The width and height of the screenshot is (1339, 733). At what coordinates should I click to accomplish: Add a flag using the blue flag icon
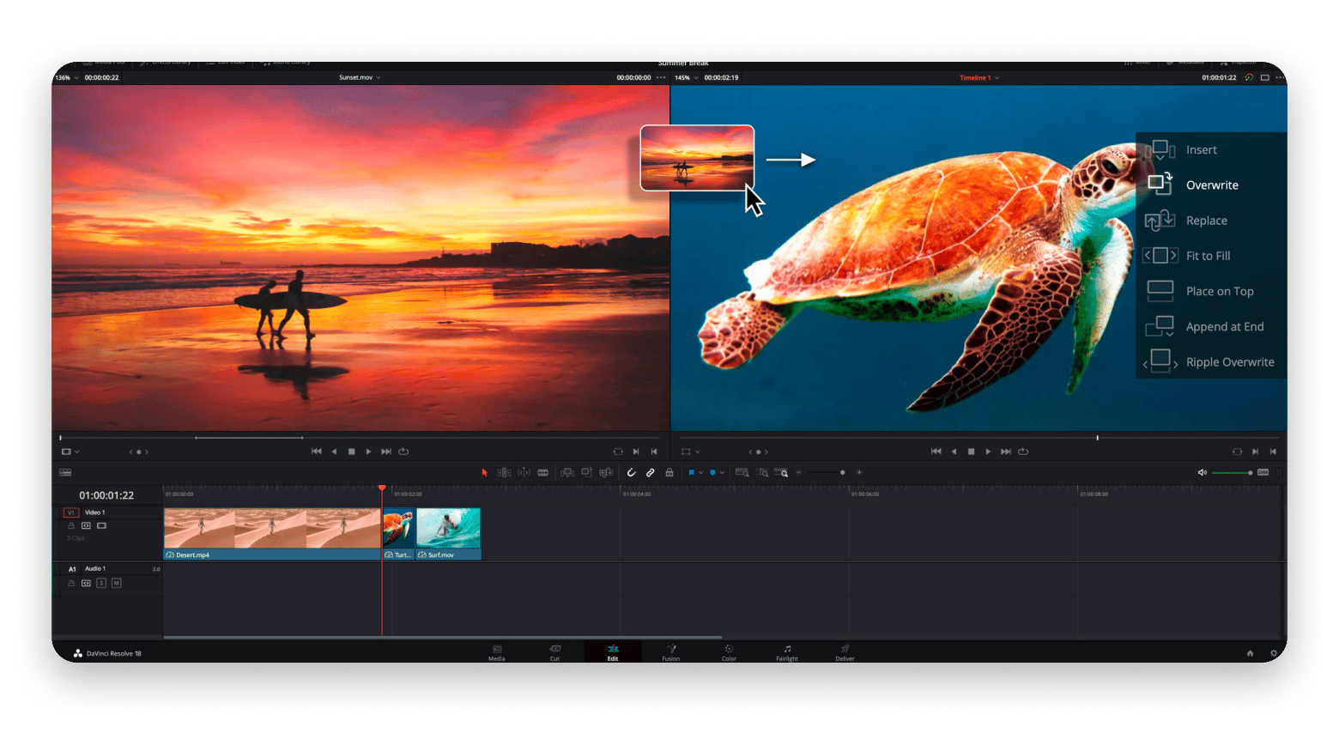(x=692, y=472)
